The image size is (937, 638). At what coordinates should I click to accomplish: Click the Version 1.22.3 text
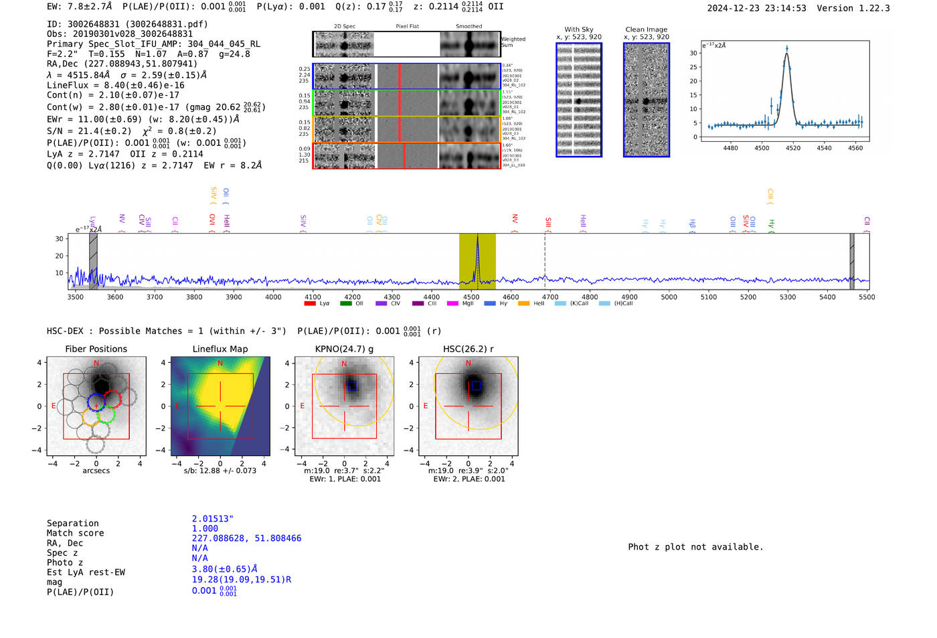coord(853,9)
